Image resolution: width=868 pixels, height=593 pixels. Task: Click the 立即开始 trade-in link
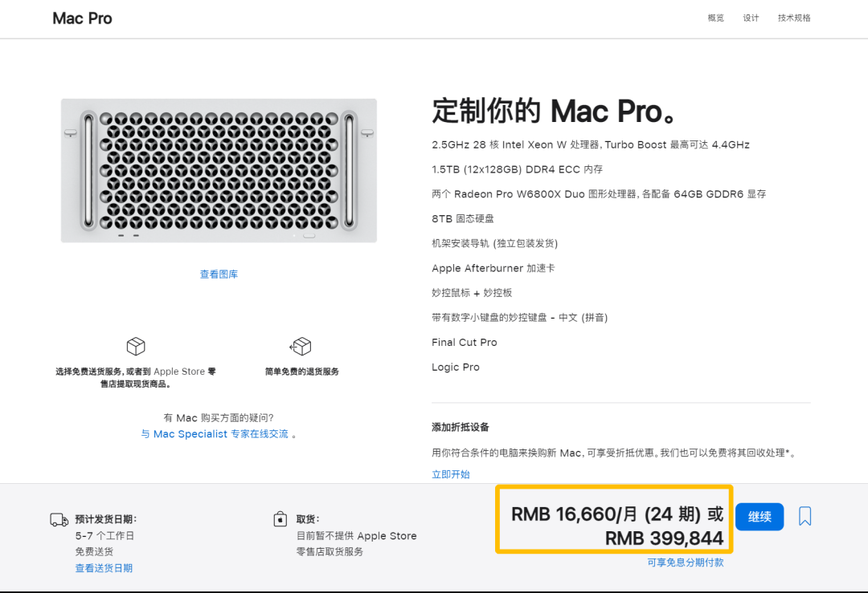[x=451, y=474]
